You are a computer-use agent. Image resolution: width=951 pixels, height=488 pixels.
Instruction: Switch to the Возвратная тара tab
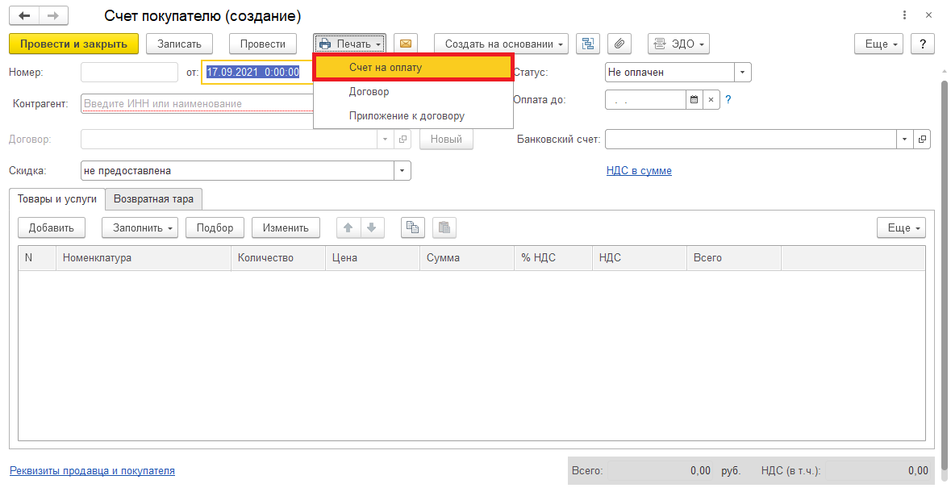point(154,198)
